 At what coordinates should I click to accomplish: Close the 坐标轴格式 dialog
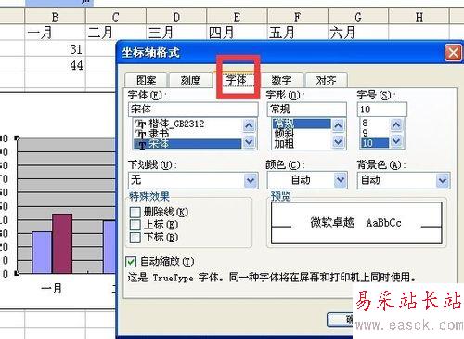tap(453, 53)
